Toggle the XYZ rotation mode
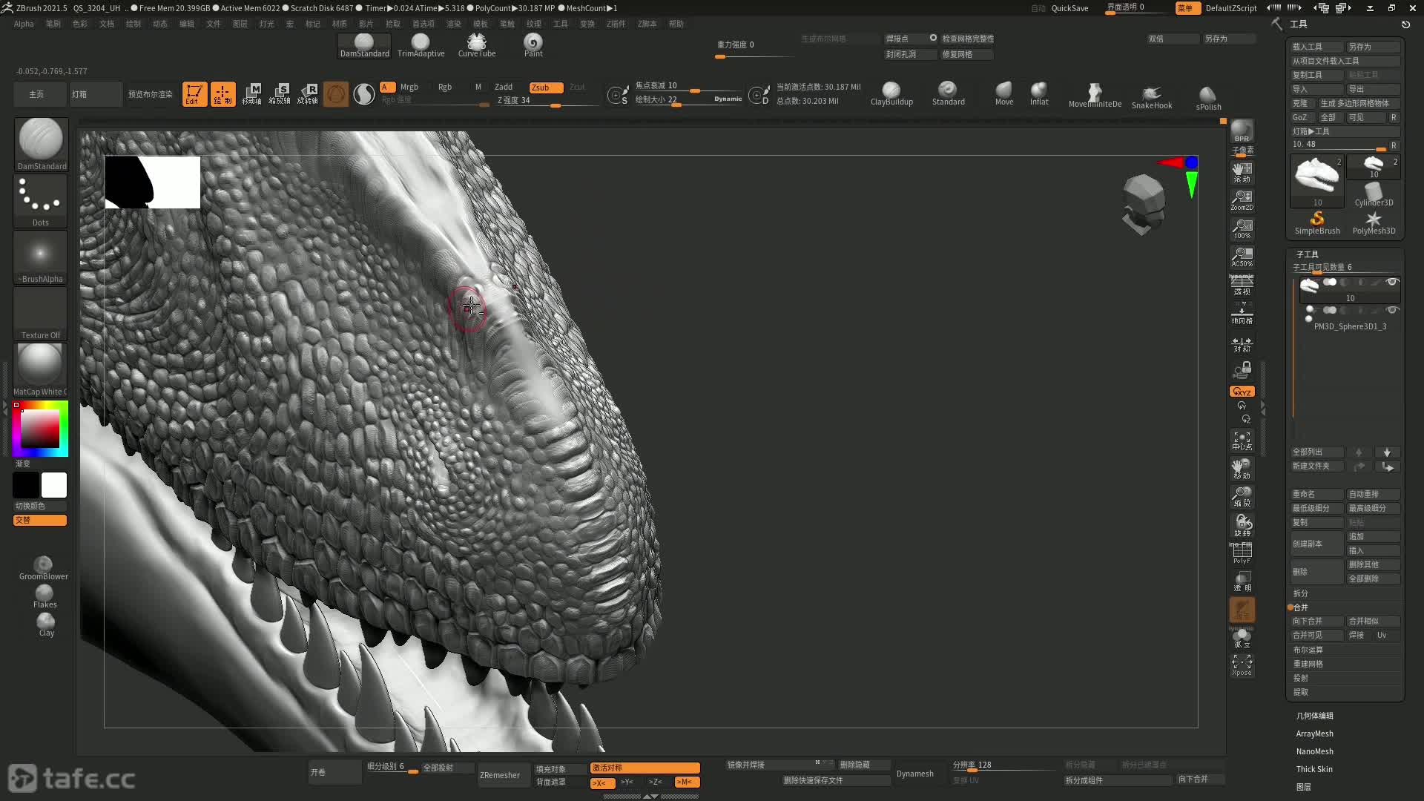This screenshot has height=801, width=1424. [x=1242, y=392]
